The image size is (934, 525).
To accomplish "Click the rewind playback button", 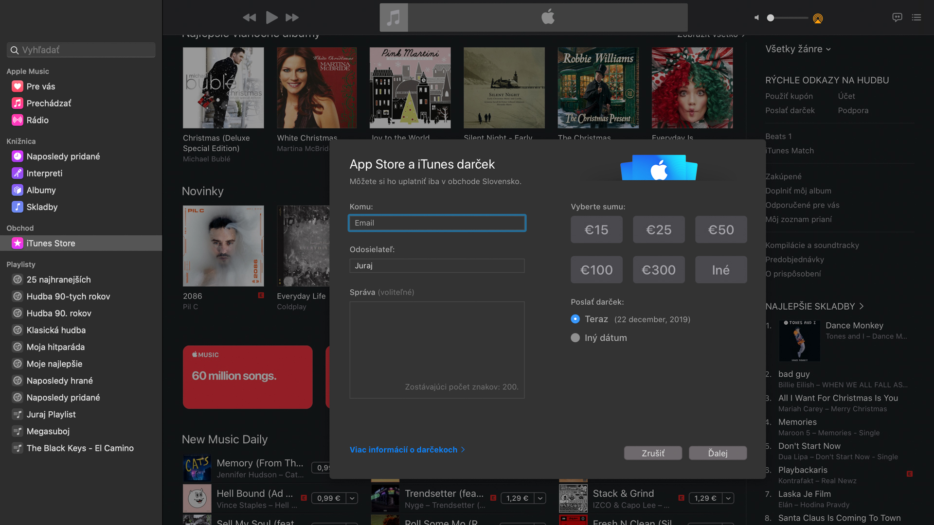I will pyautogui.click(x=249, y=17).
